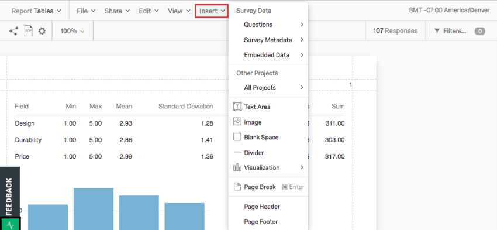Click the Image icon in Insert menu
497x230 pixels.
[x=237, y=122]
